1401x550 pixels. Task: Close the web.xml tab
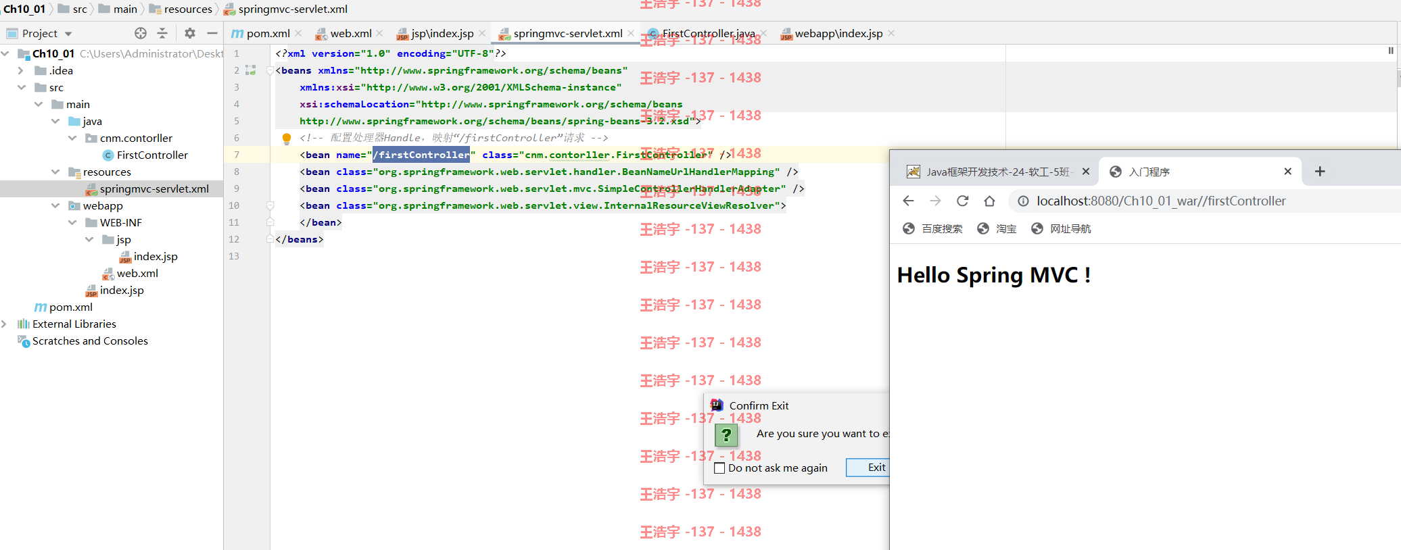click(380, 33)
